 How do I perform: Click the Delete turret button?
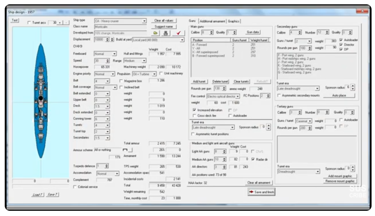click(220, 82)
